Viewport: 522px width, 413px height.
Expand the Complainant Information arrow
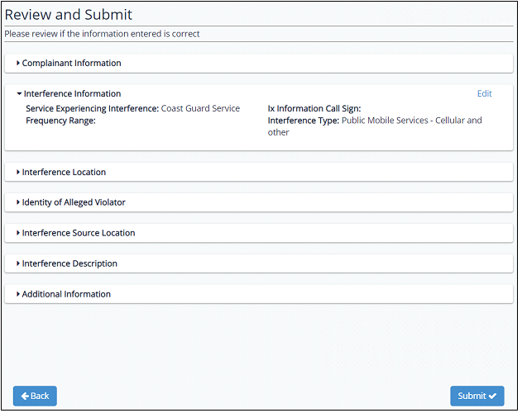click(18, 63)
